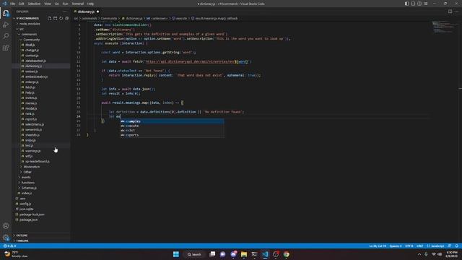Open the Search view in activity bar

click(6, 36)
